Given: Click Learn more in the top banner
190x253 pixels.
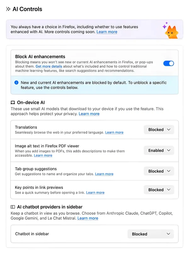Looking at the screenshot, I should click(107, 32).
